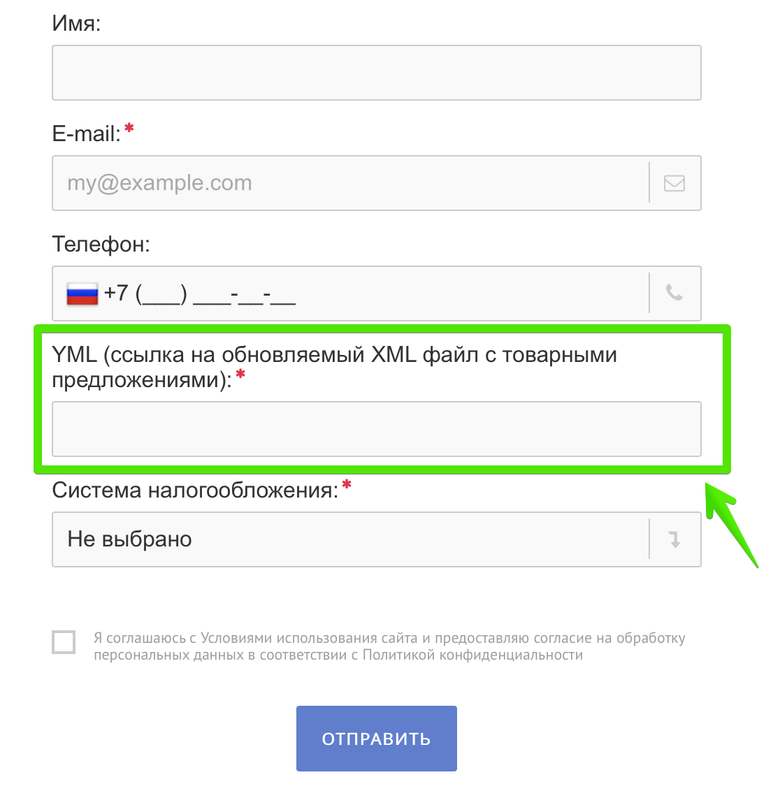Select the Не выбрано option text

[x=130, y=539]
